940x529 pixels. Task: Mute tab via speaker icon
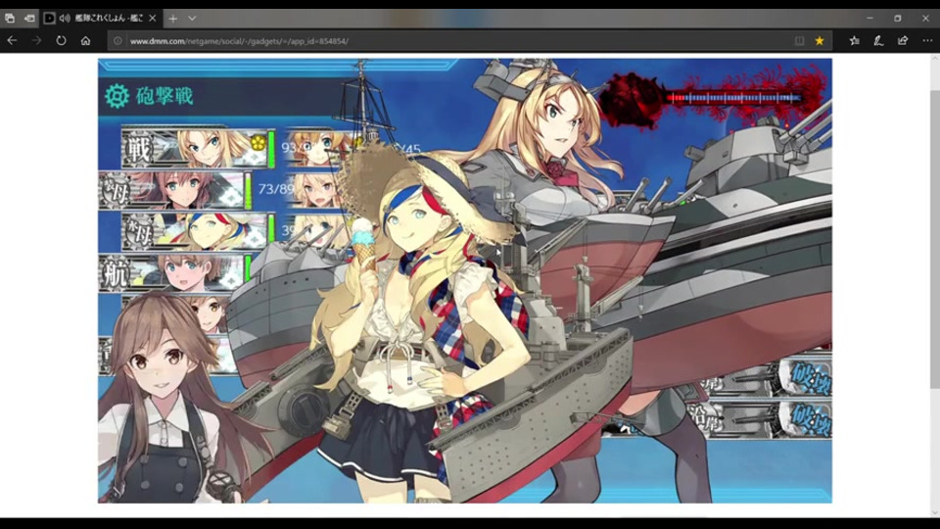tap(65, 18)
